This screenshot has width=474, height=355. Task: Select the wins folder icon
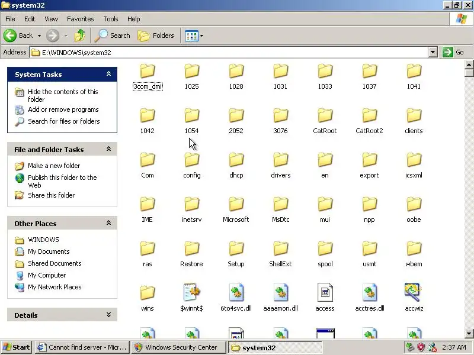coord(148,293)
